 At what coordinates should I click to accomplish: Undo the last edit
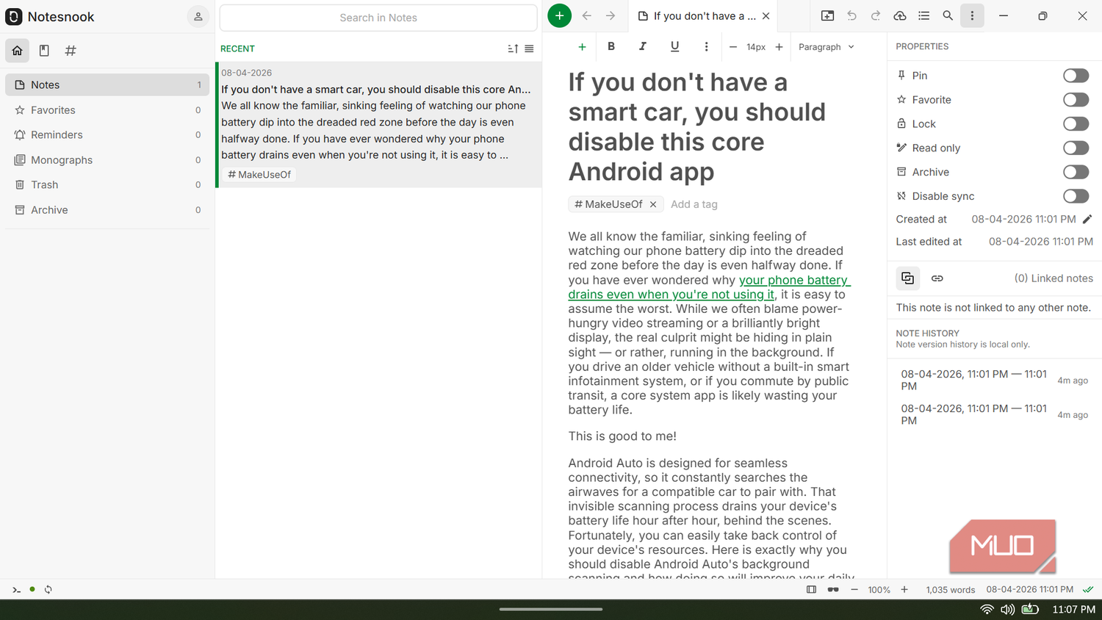click(x=851, y=15)
